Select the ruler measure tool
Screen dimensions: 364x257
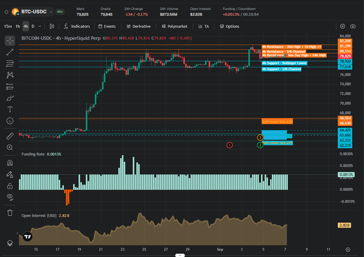tap(10, 136)
